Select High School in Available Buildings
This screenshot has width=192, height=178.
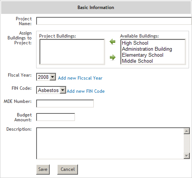135,43
